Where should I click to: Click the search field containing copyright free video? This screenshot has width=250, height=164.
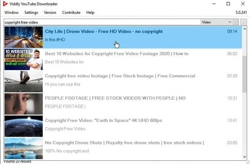[x=102, y=22]
